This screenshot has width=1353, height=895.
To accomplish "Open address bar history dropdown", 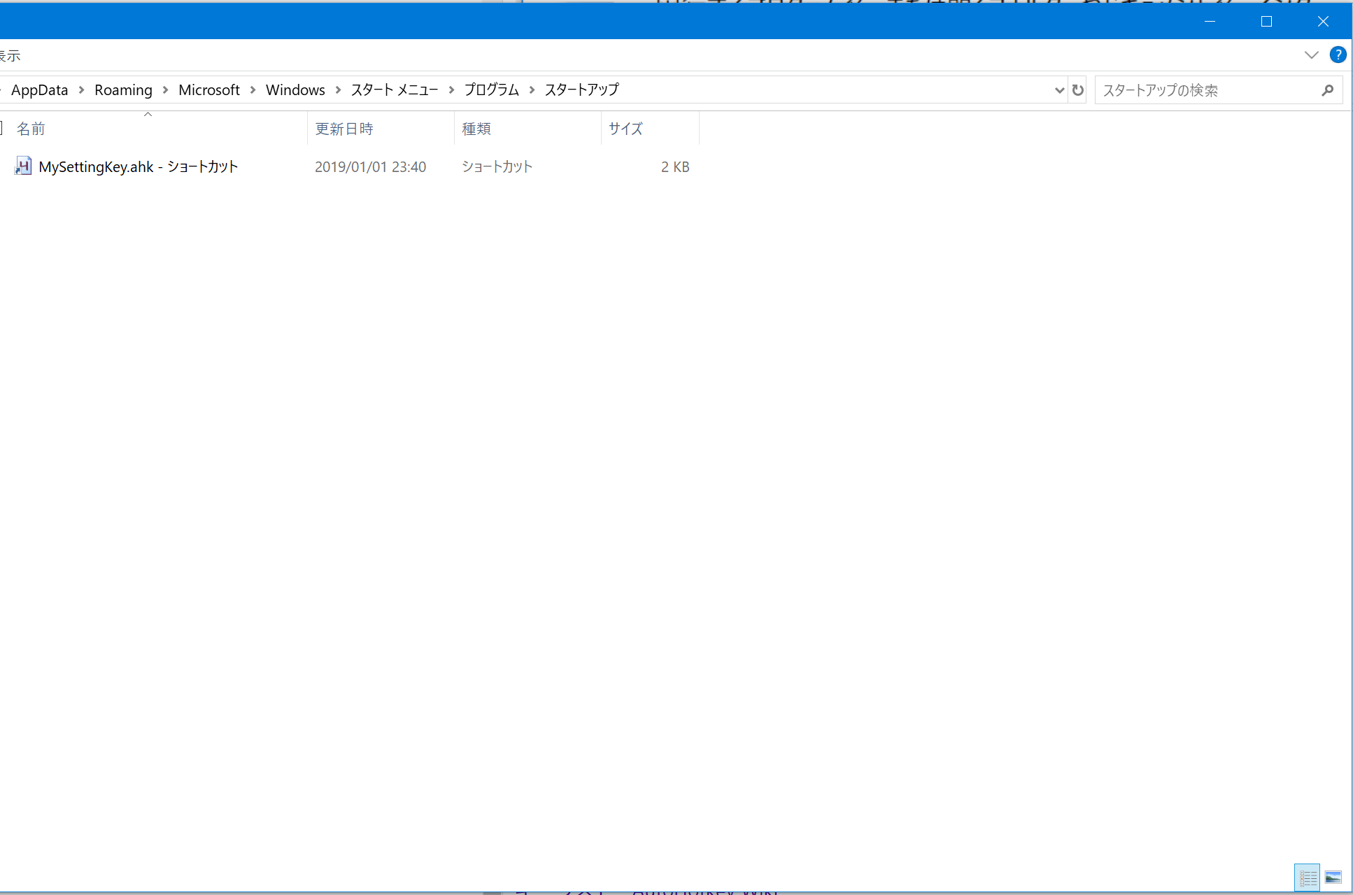I will tap(1059, 90).
